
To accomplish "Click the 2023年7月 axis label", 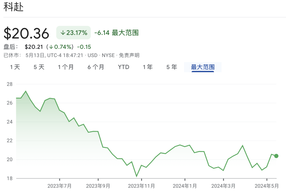I will point(60,186).
